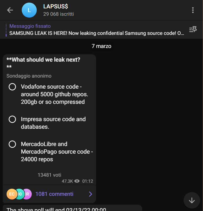Open the three-dot channel options menu
Viewport: 203px width, 211px height.
click(x=193, y=10)
